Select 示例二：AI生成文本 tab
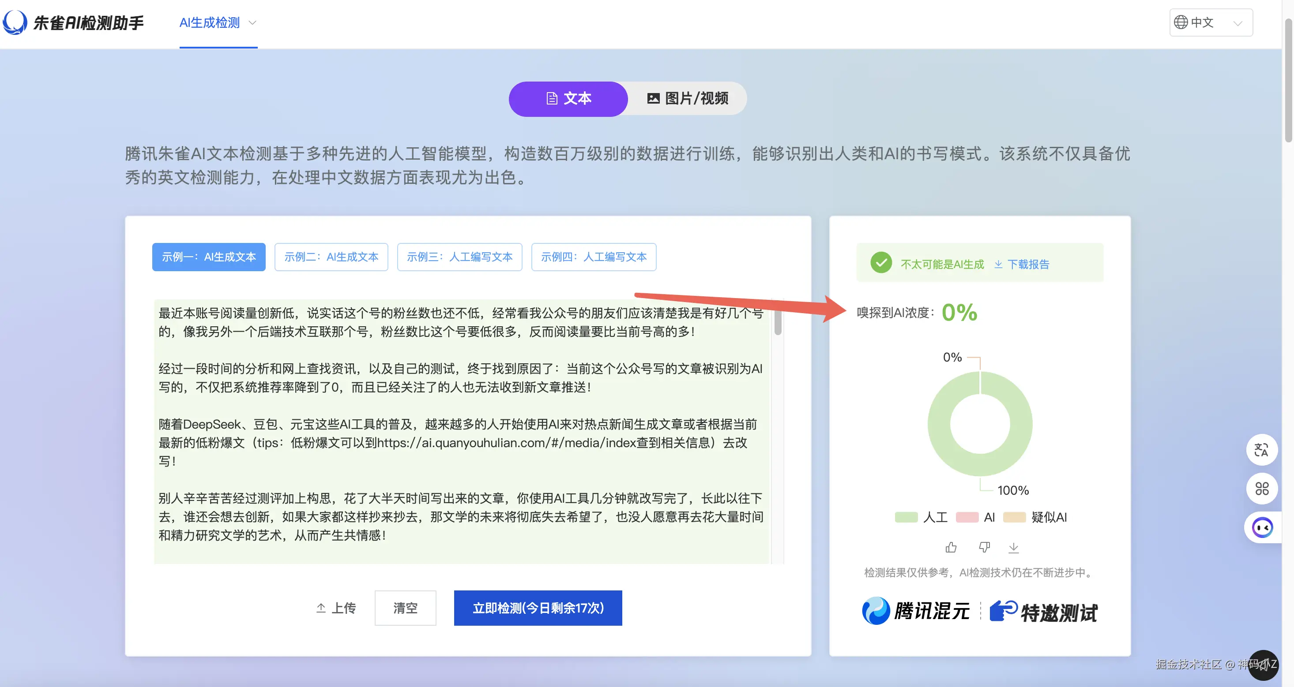 pyautogui.click(x=331, y=257)
